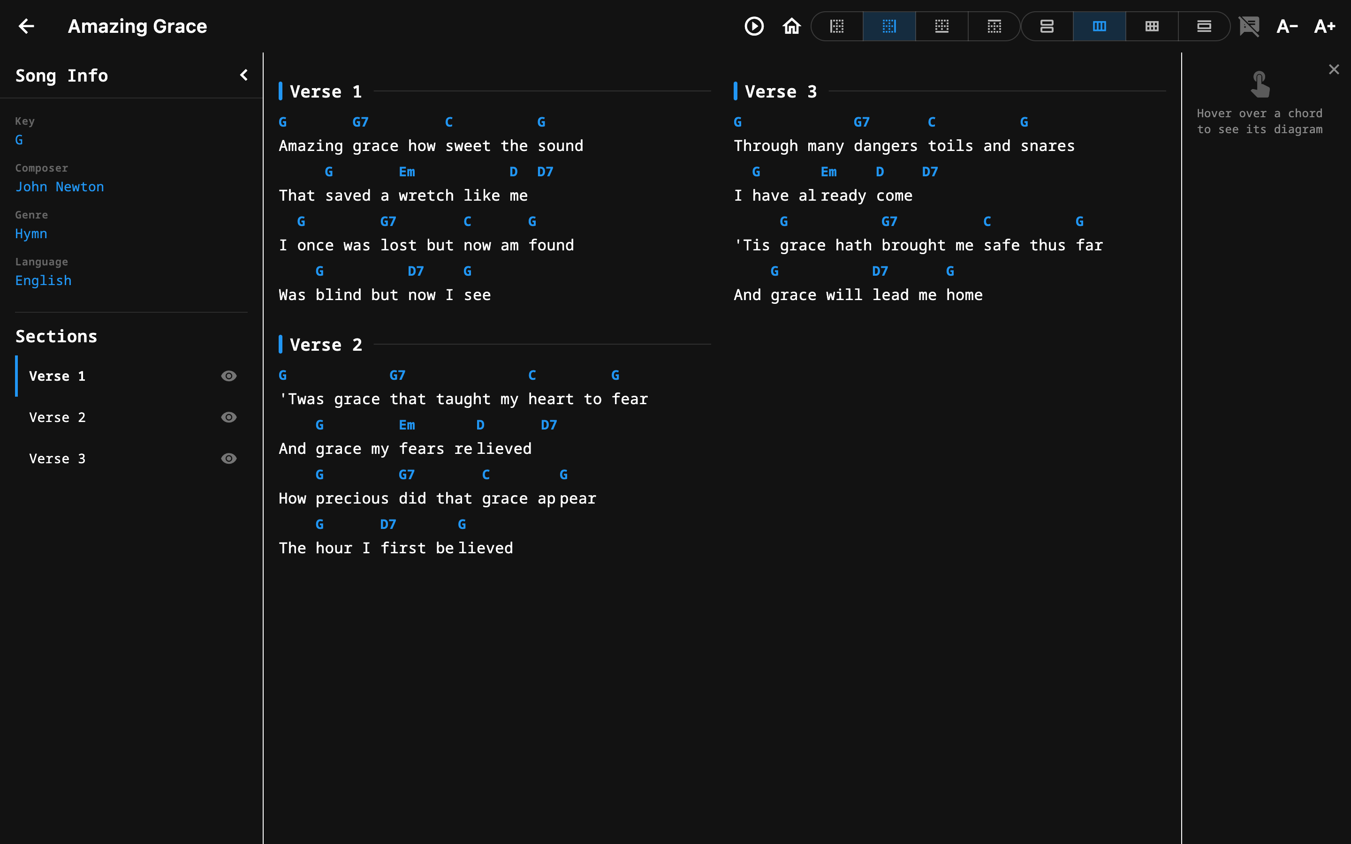Close the chord diagram hover panel
Image resolution: width=1351 pixels, height=844 pixels.
1334,68
